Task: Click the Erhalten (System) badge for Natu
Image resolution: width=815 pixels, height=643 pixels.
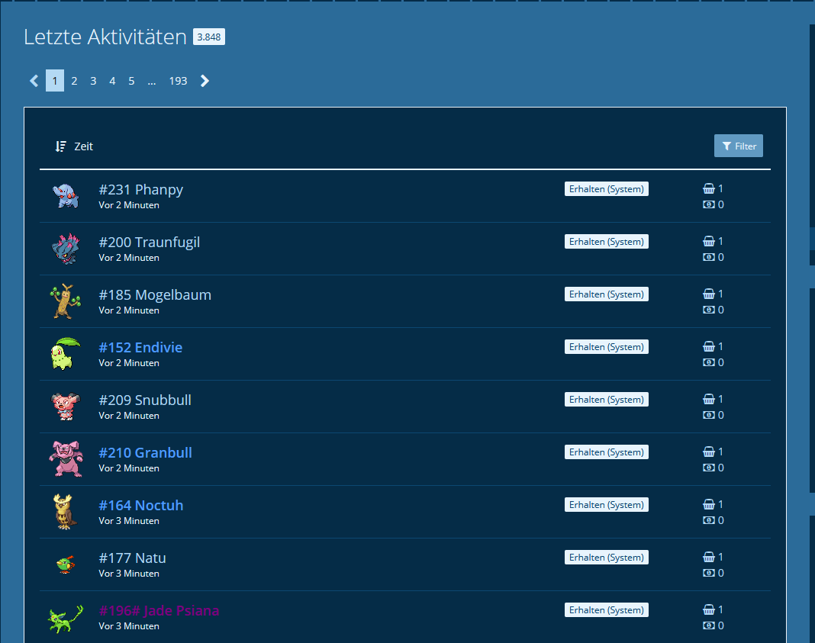Action: tap(606, 558)
